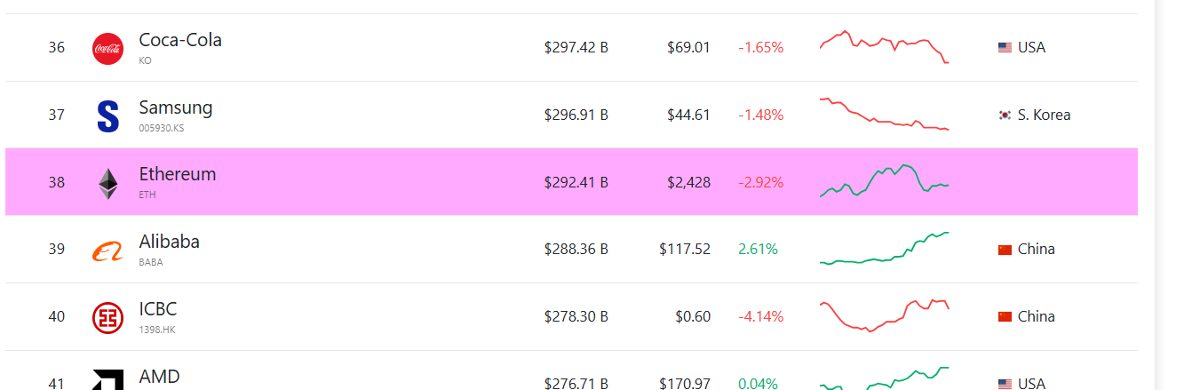Viewport: 1184px width, 390px height.
Task: Open the Alibaba company link
Action: click(x=169, y=242)
